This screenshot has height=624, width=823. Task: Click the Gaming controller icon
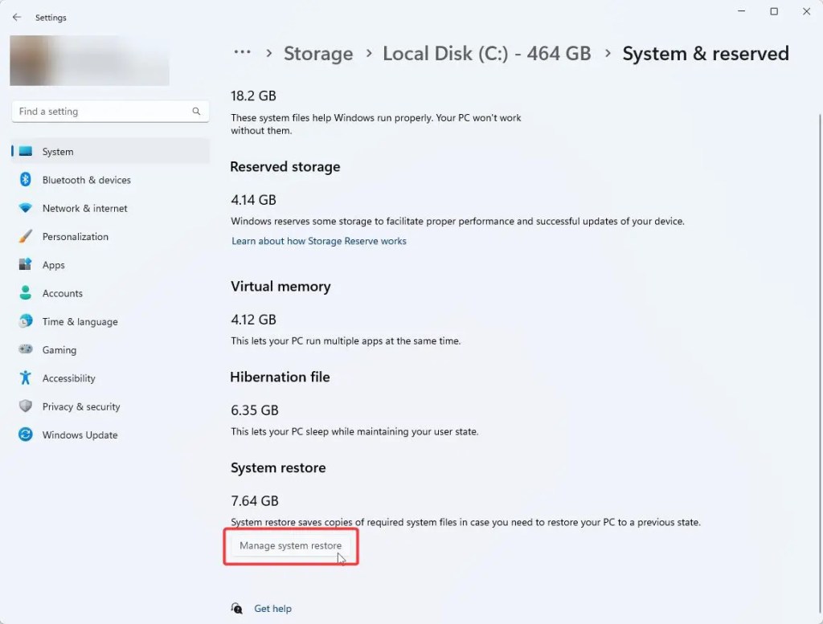click(25, 349)
